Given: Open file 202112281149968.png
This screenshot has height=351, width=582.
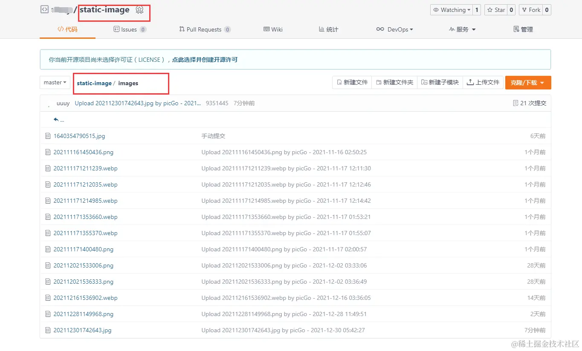Looking at the screenshot, I should tap(84, 314).
